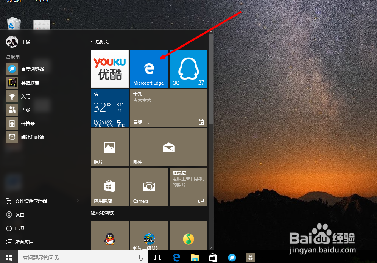Screen dimensions: 377x263
Task: Open the QQ Music yellow-green tile
Action: [188, 236]
